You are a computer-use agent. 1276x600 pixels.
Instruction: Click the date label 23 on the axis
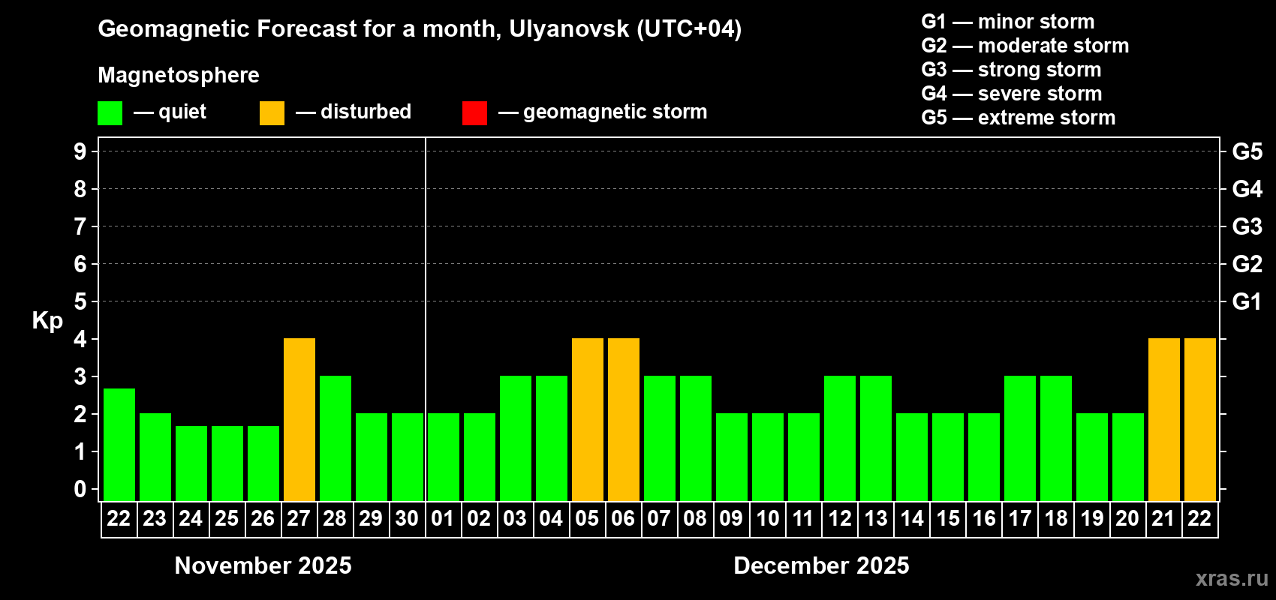pyautogui.click(x=155, y=519)
